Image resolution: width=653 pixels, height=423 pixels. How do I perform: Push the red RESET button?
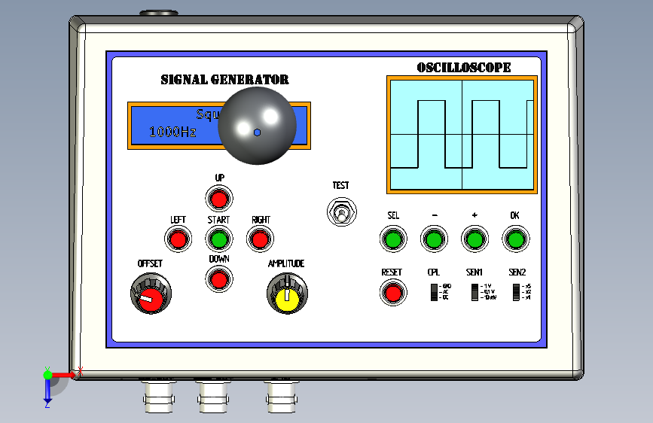[x=394, y=293]
